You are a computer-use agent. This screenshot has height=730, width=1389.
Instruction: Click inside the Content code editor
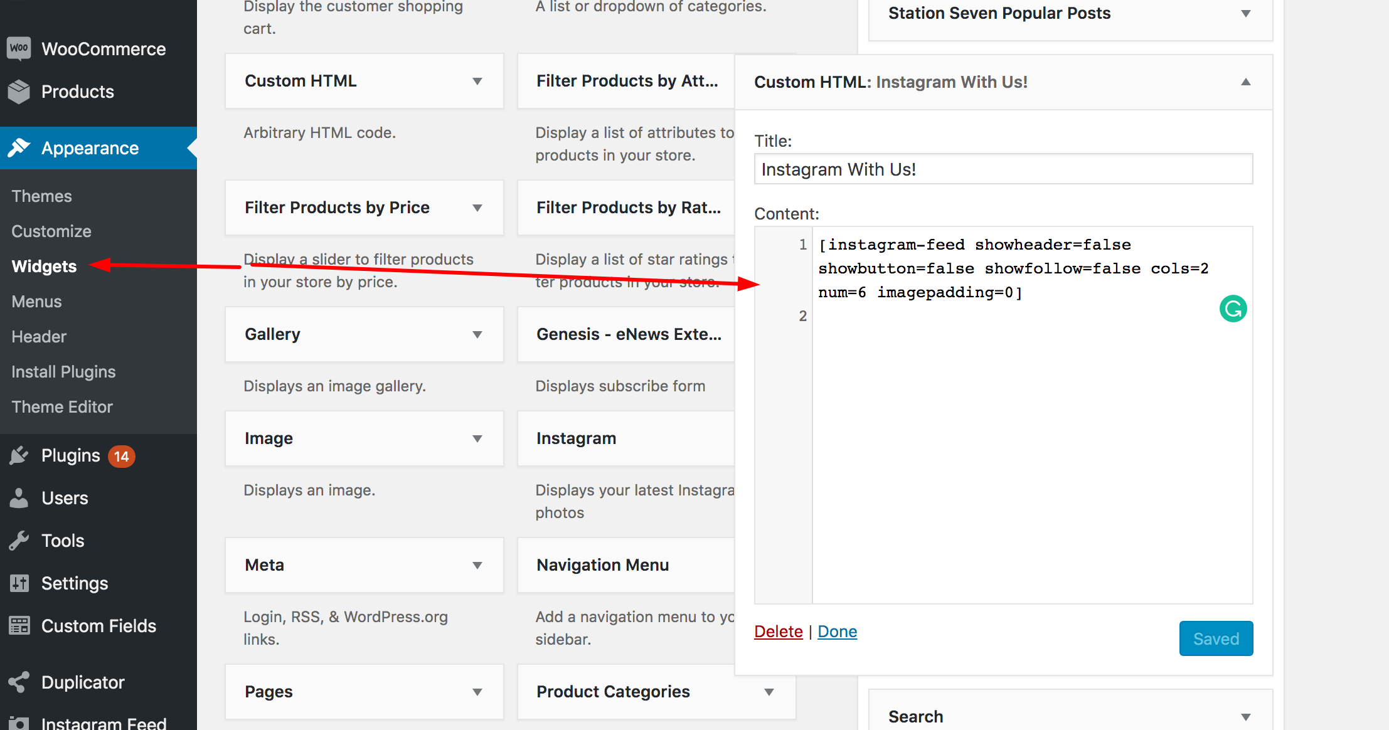point(1033,415)
